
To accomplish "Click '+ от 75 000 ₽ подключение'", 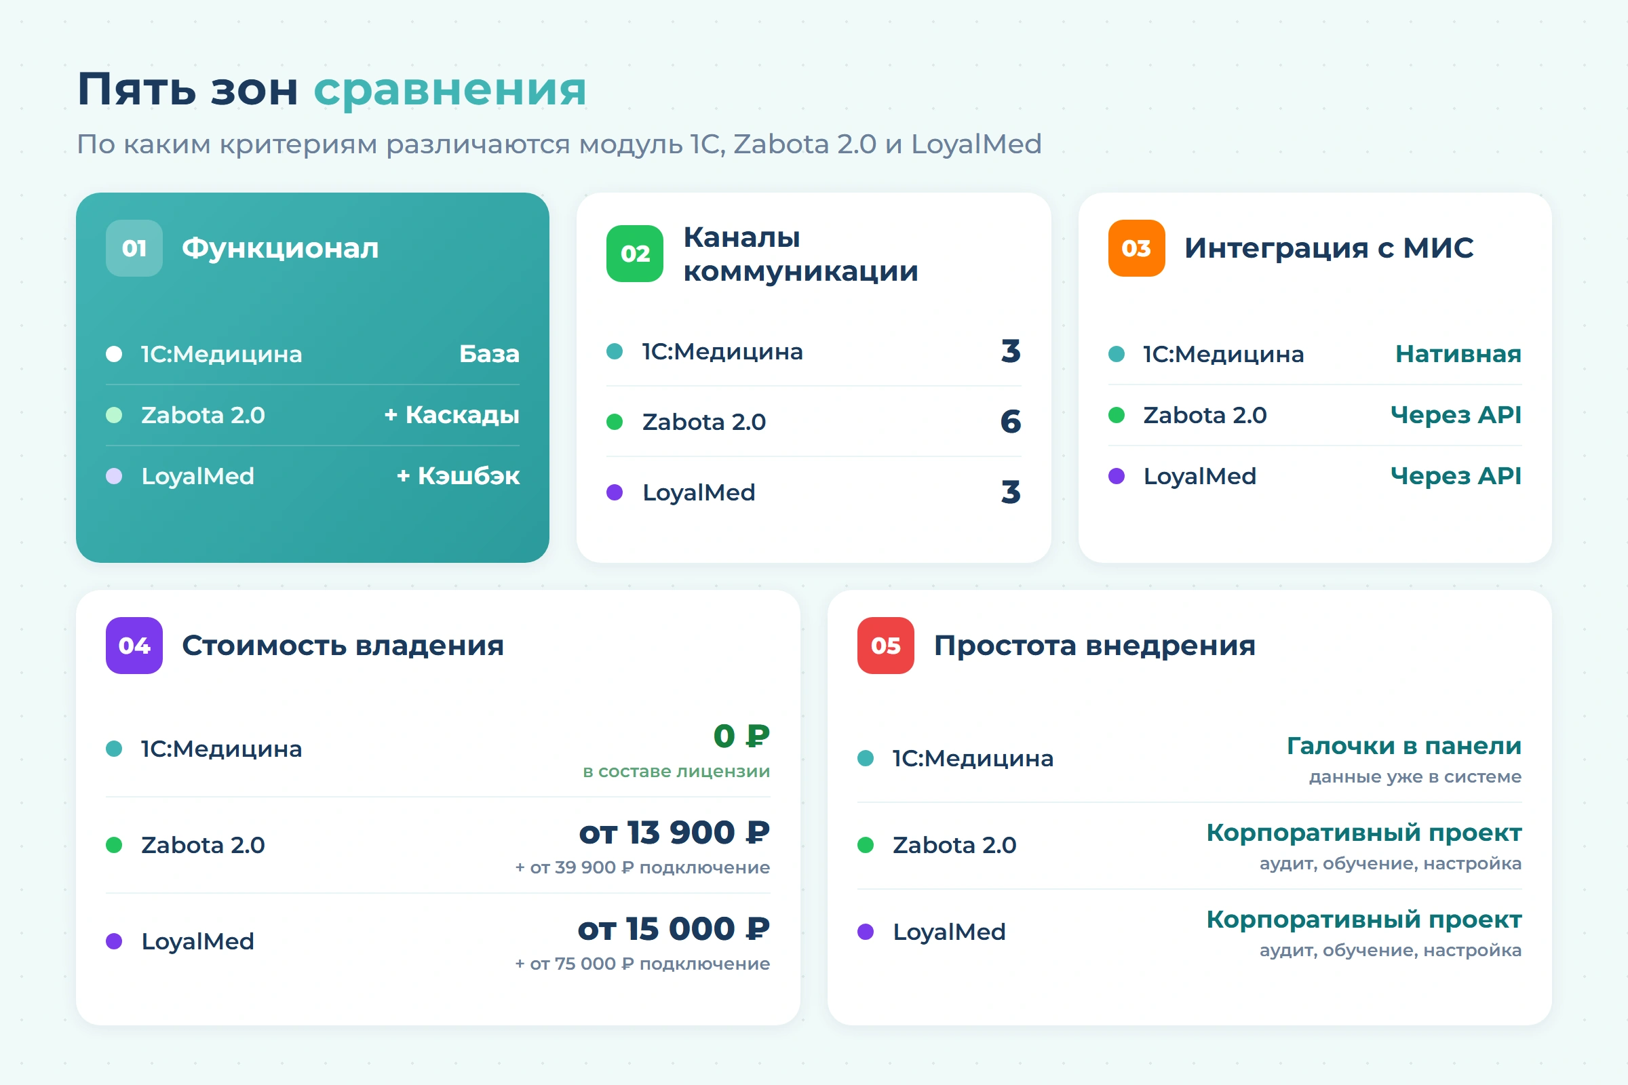I will [642, 964].
